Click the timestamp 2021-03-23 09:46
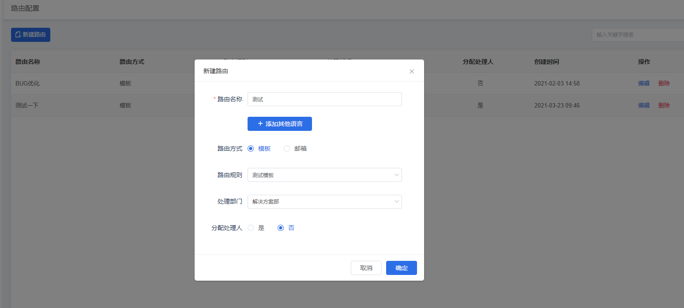 557,105
